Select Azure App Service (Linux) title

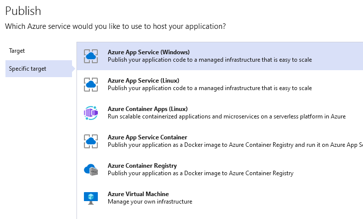click(x=144, y=81)
